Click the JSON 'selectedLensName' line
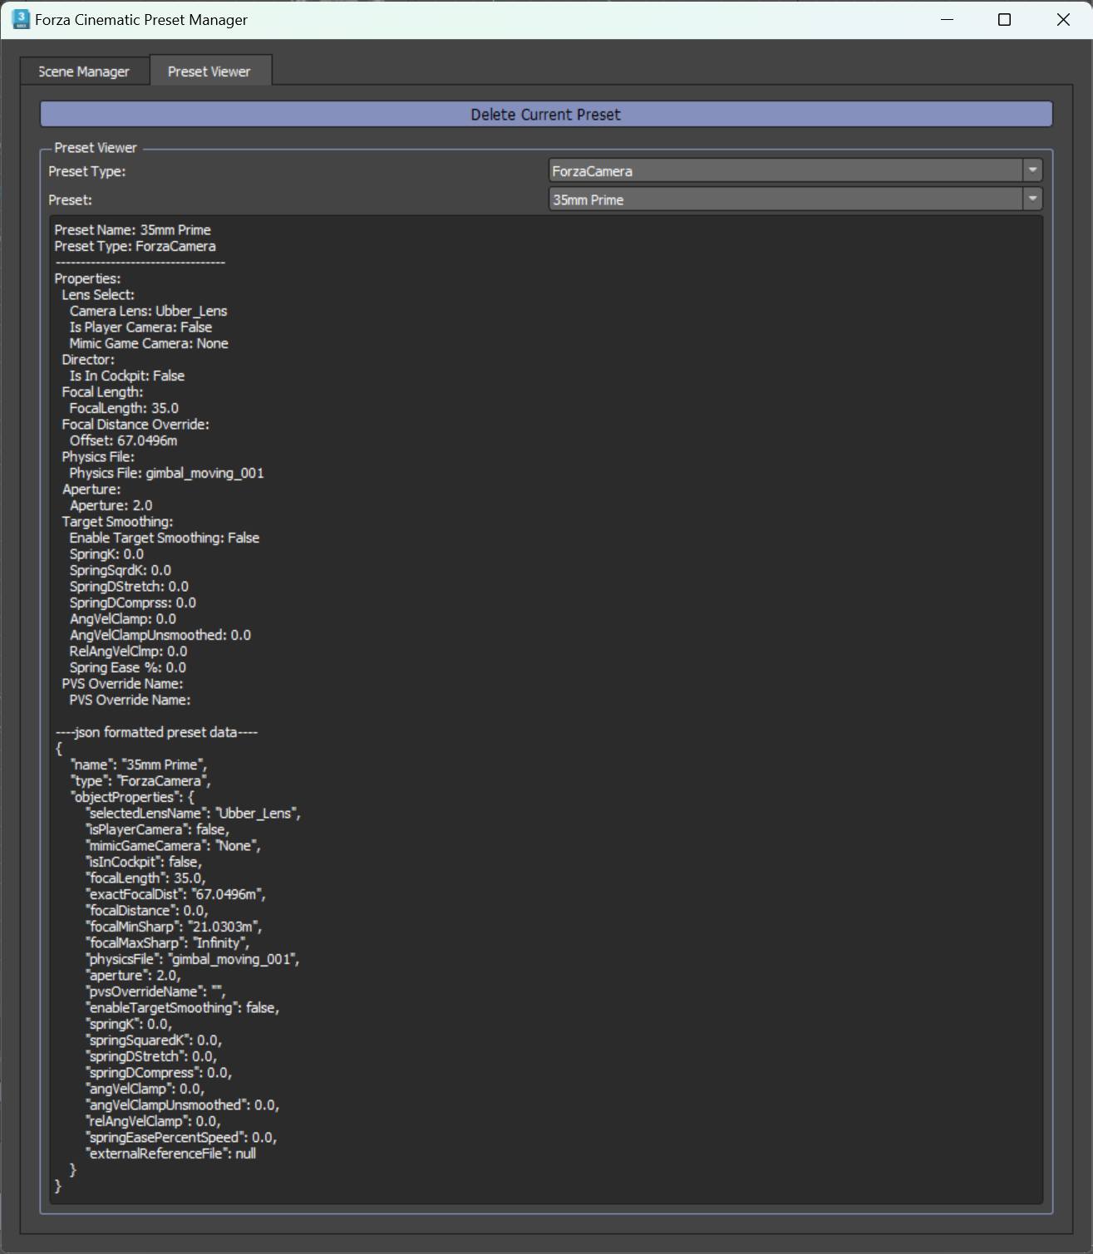The width and height of the screenshot is (1093, 1254). tap(194, 814)
